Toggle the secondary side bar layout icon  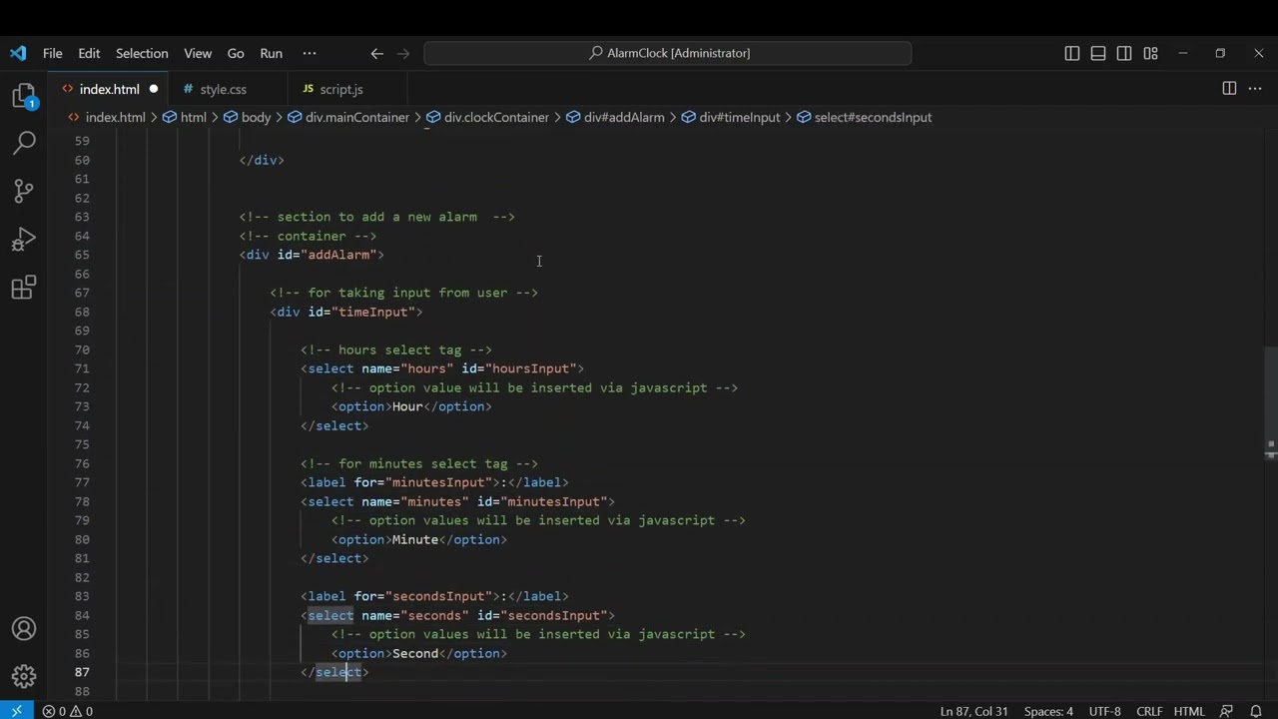pyautogui.click(x=1124, y=53)
